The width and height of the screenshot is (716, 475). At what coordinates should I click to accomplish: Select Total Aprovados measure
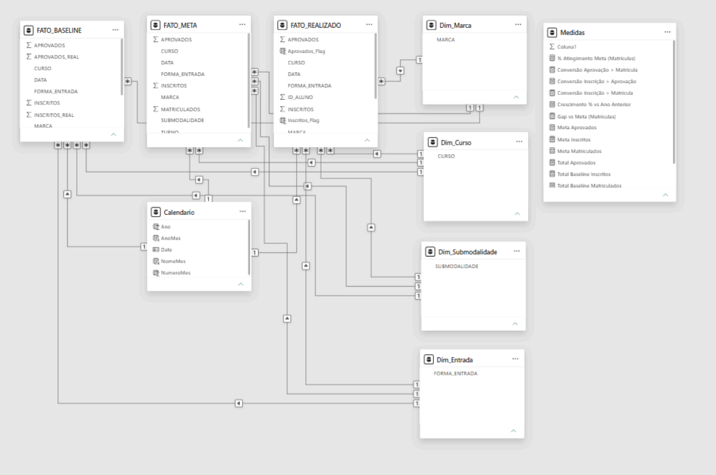coord(576,162)
